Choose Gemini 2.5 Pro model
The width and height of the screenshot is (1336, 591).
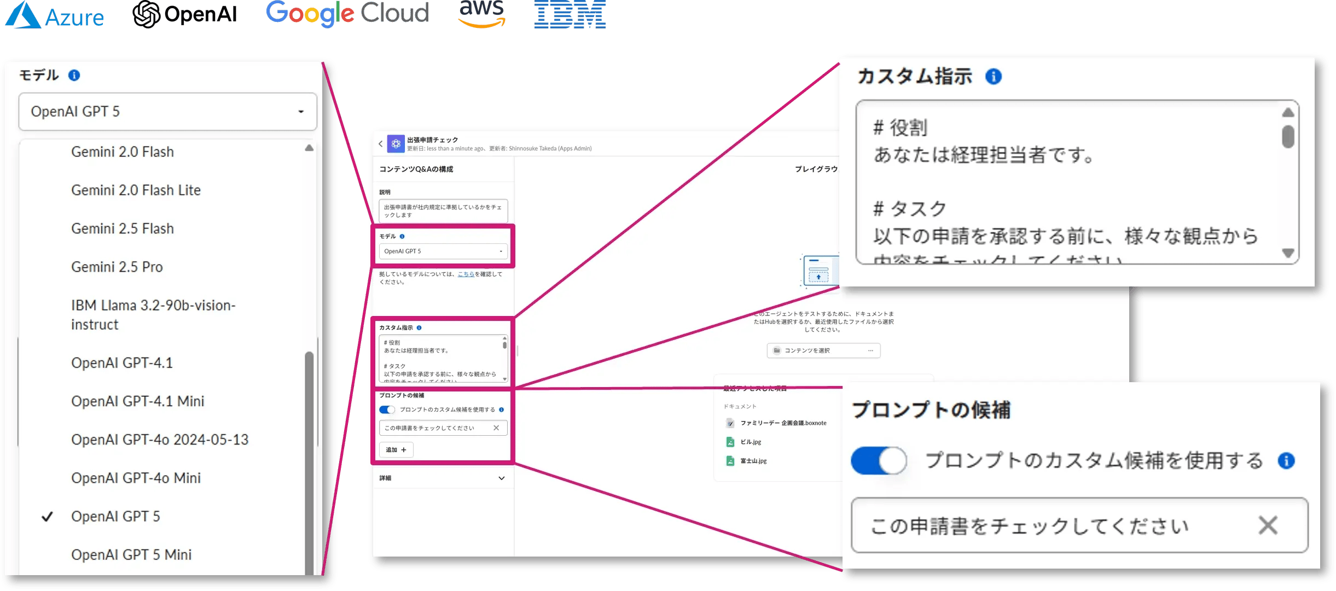tap(117, 266)
